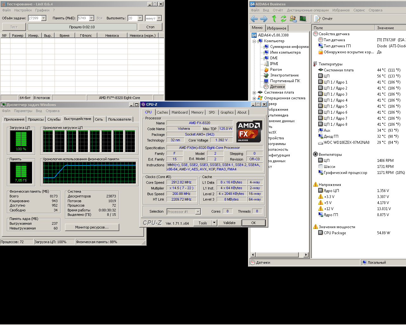
Task: Collapse the Компьютер tree node
Action: tap(254, 41)
